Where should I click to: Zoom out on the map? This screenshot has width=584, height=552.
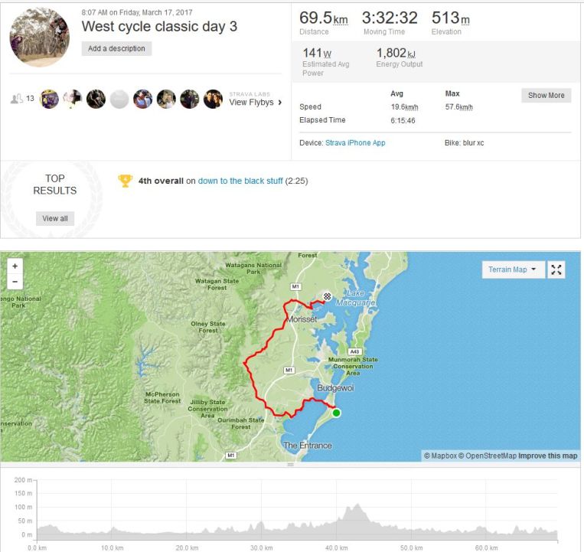pos(15,280)
